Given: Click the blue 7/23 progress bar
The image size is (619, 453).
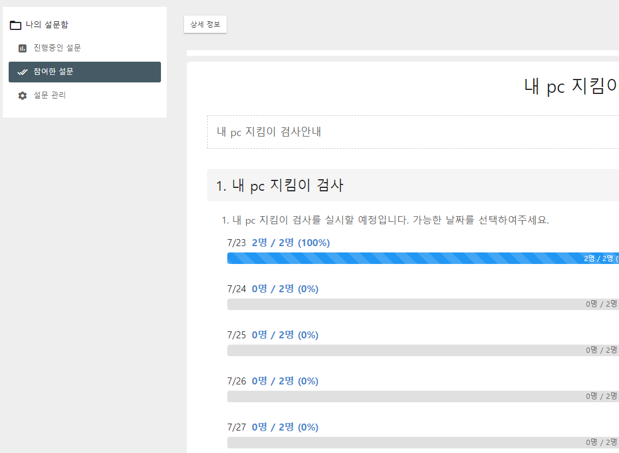Looking at the screenshot, I should (x=404, y=258).
